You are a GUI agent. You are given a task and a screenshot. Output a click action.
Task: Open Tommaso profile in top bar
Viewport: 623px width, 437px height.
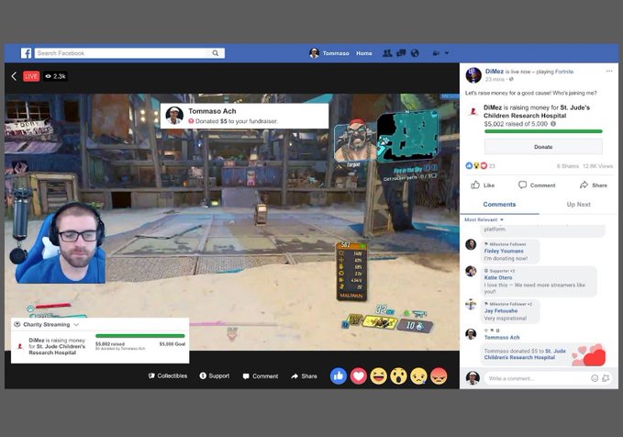pos(329,53)
